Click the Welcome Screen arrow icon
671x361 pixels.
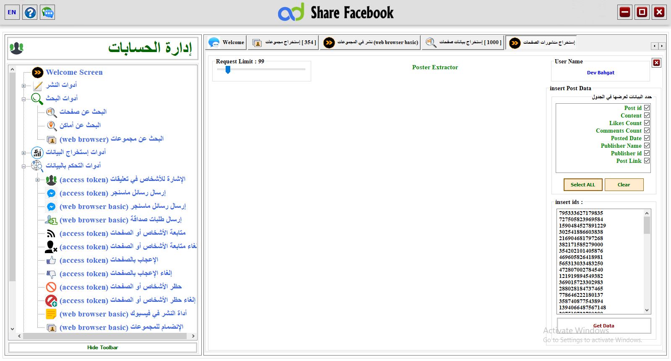[38, 73]
